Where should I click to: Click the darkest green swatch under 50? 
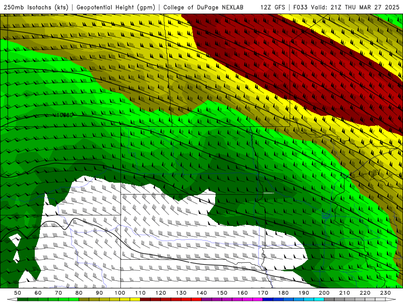coord(23,299)
